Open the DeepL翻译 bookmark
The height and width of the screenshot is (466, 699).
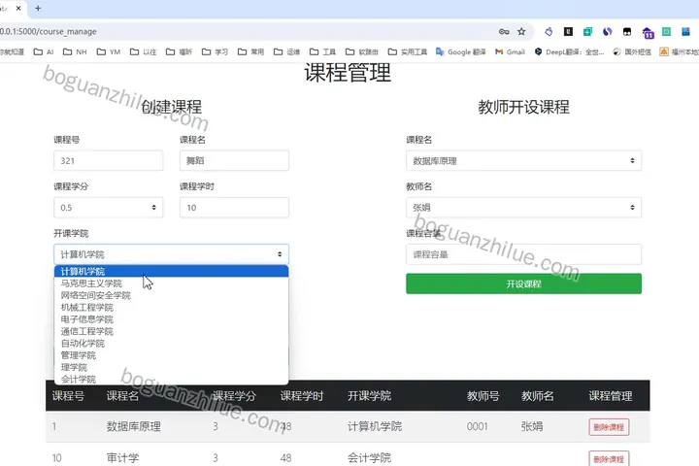[569, 51]
